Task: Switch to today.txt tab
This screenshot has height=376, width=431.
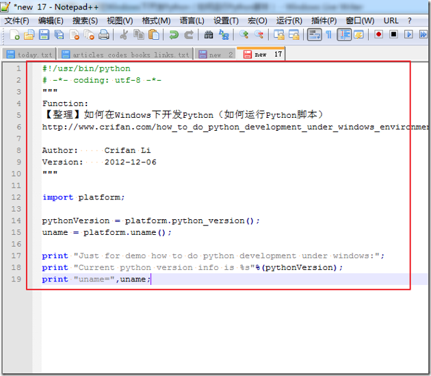Action: tap(29, 55)
